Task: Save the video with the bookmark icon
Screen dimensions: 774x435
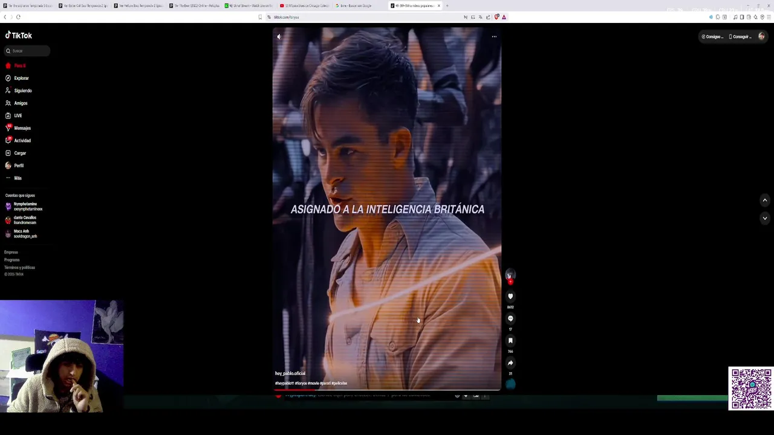Action: (x=510, y=341)
